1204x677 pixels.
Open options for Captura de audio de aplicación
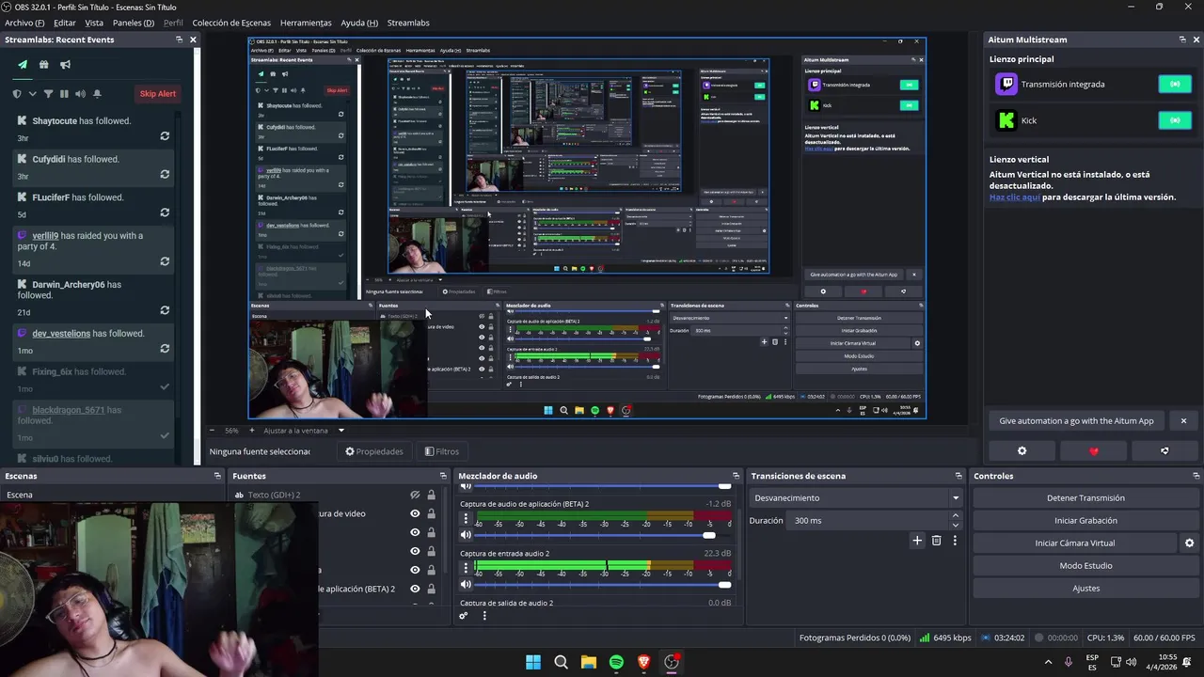466,518
